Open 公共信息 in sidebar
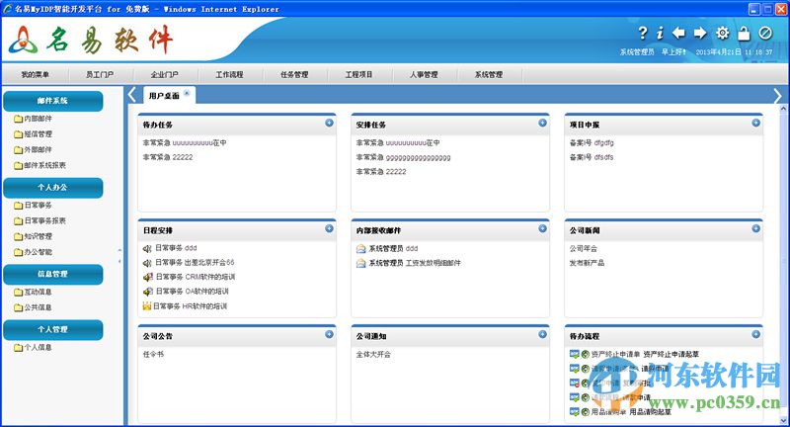This screenshot has height=427, width=790. click(x=39, y=307)
